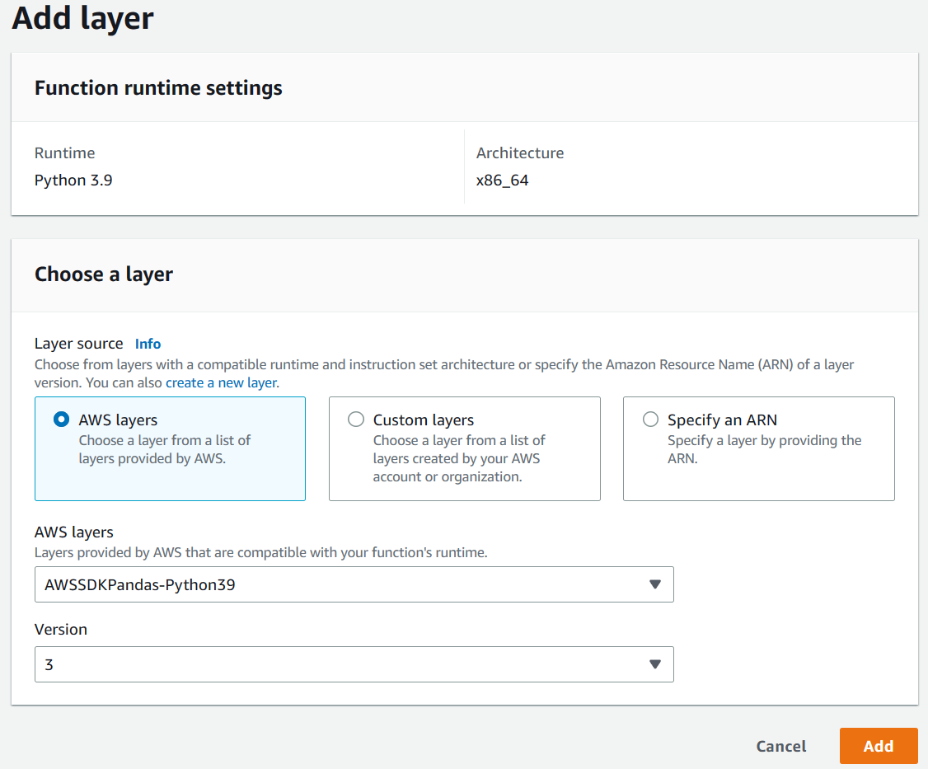The image size is (928, 769).
Task: Click the Add layer page title
Action: [82, 19]
